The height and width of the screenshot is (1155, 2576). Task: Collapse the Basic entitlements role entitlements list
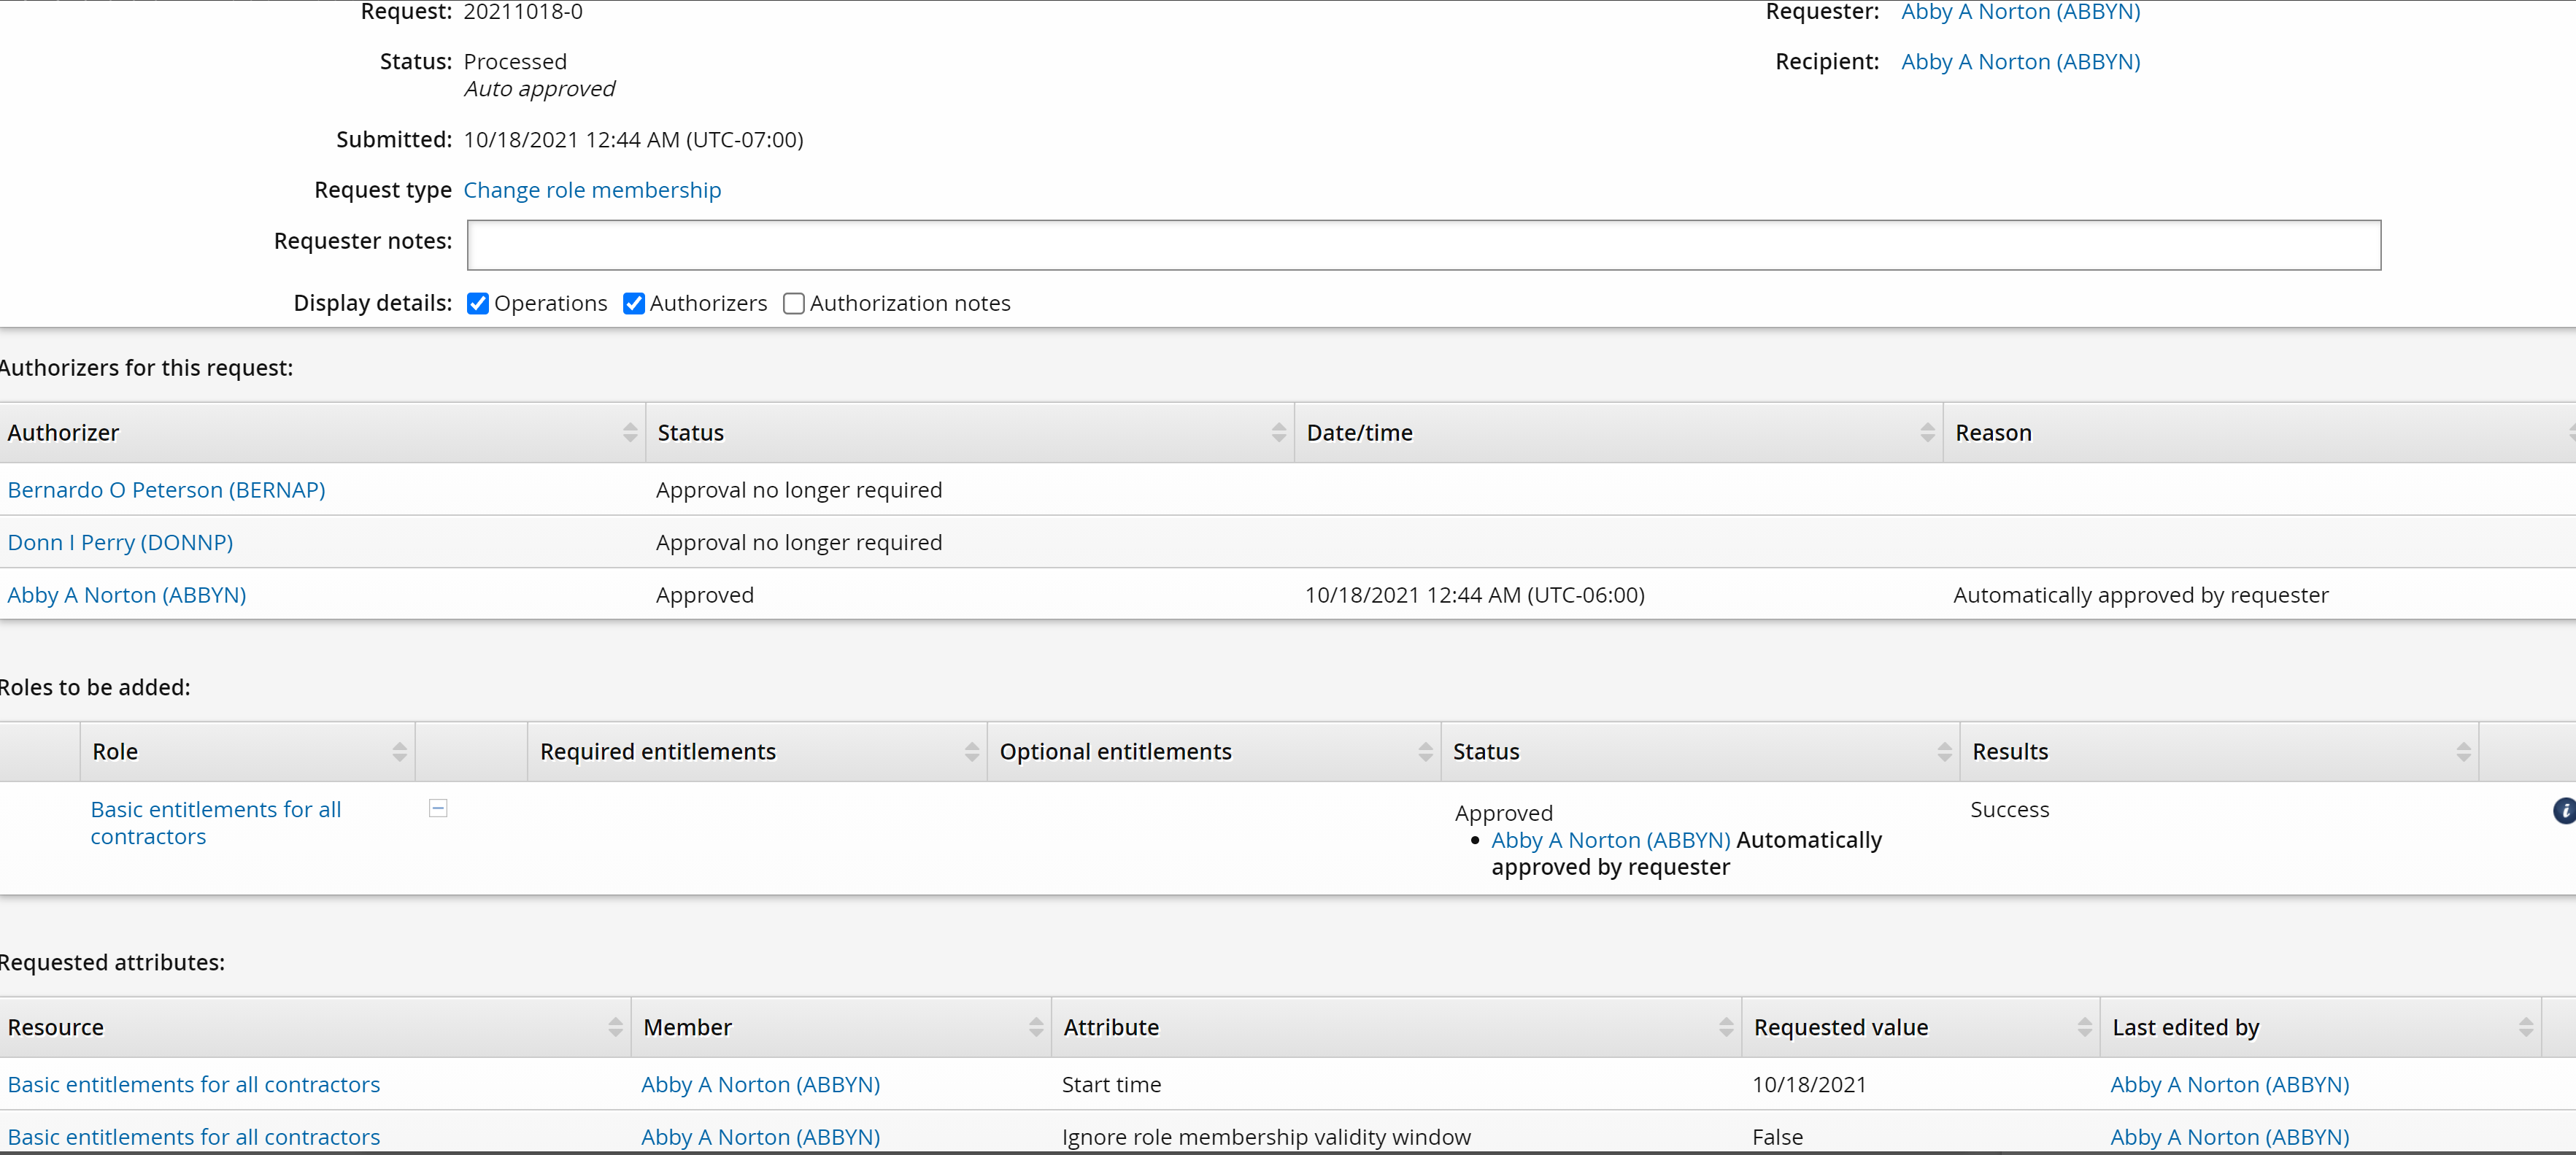pyautogui.click(x=437, y=808)
